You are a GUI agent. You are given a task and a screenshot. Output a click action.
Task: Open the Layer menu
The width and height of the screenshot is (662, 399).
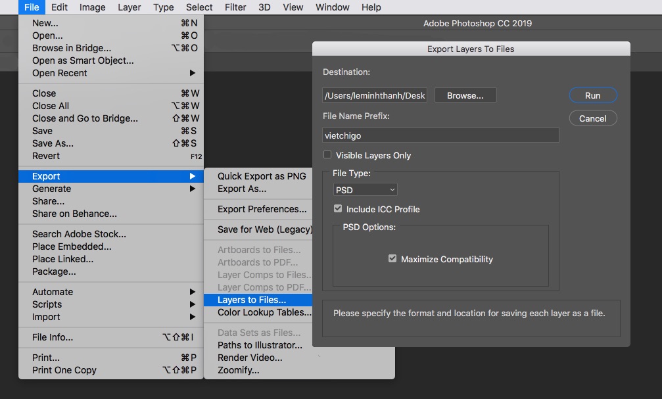click(x=130, y=7)
